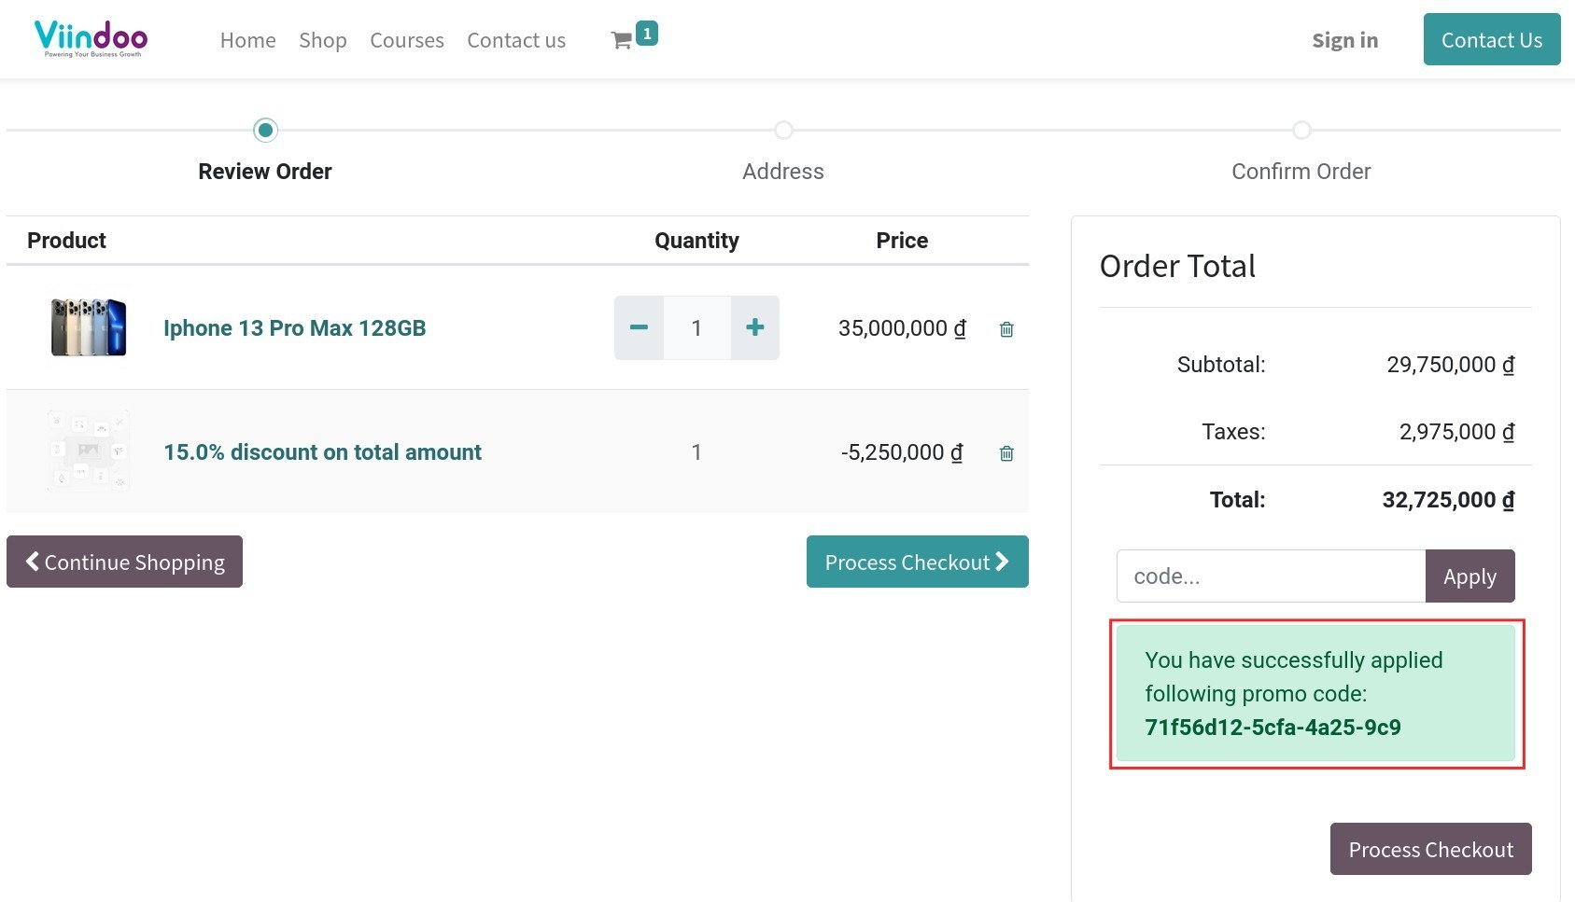Open Contact us nav link

(516, 40)
